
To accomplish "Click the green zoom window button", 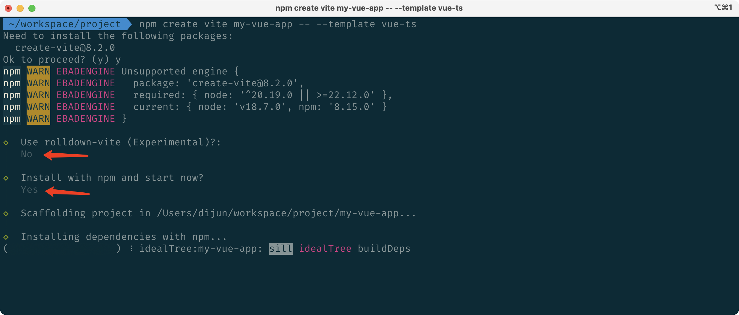I will [x=32, y=8].
